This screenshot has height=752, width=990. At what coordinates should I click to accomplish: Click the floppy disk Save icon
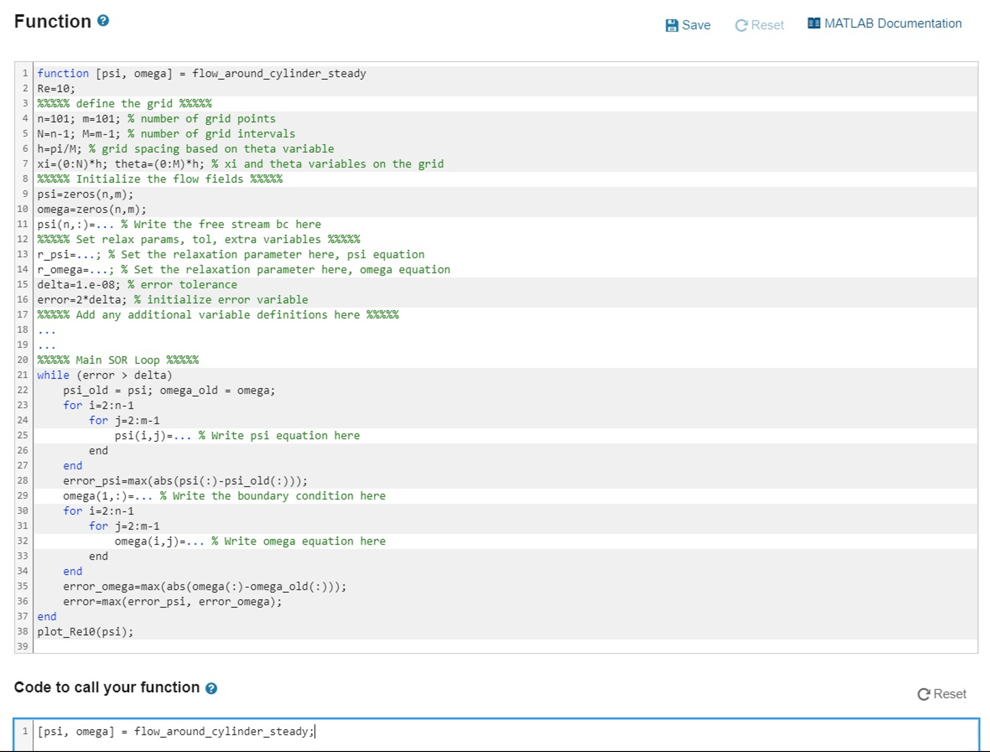pyautogui.click(x=672, y=24)
